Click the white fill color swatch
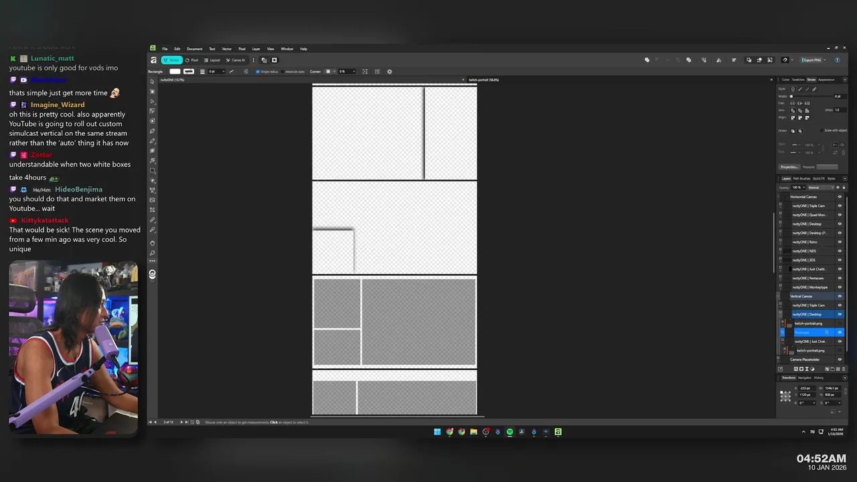Image resolution: width=857 pixels, height=482 pixels. (x=175, y=72)
